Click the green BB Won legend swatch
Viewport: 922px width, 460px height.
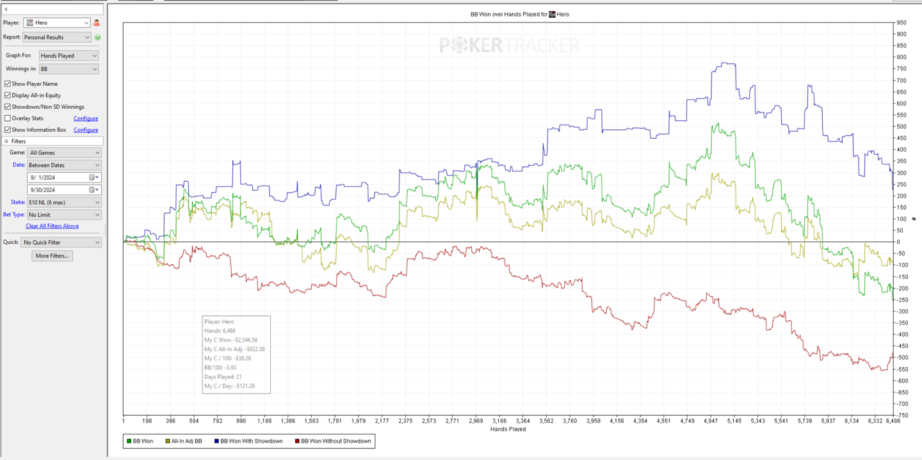coord(129,441)
